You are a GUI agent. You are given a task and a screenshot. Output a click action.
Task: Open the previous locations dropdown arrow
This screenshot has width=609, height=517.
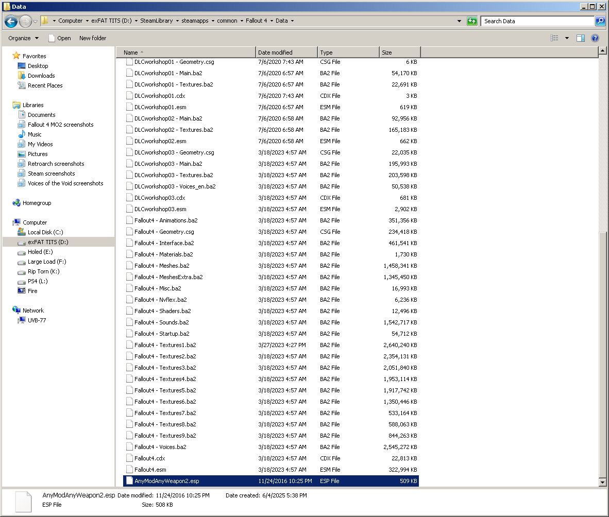pyautogui.click(x=459, y=21)
